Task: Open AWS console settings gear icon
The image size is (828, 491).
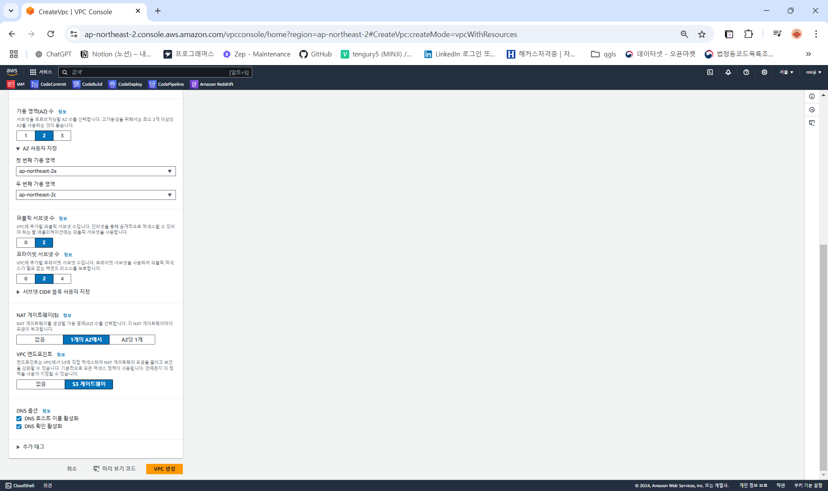Action: (764, 72)
